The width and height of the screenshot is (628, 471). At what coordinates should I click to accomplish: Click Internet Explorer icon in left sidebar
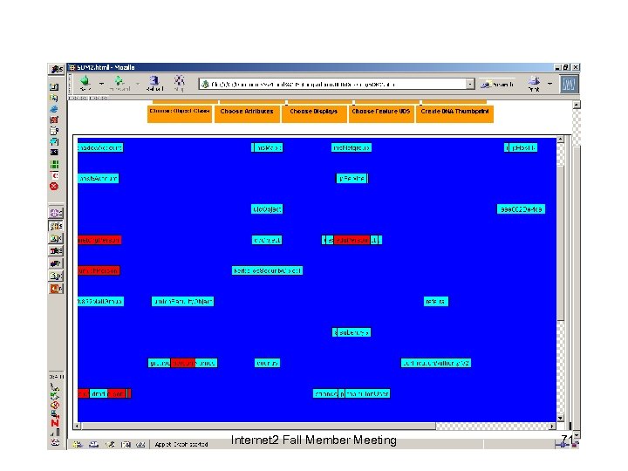(54, 109)
